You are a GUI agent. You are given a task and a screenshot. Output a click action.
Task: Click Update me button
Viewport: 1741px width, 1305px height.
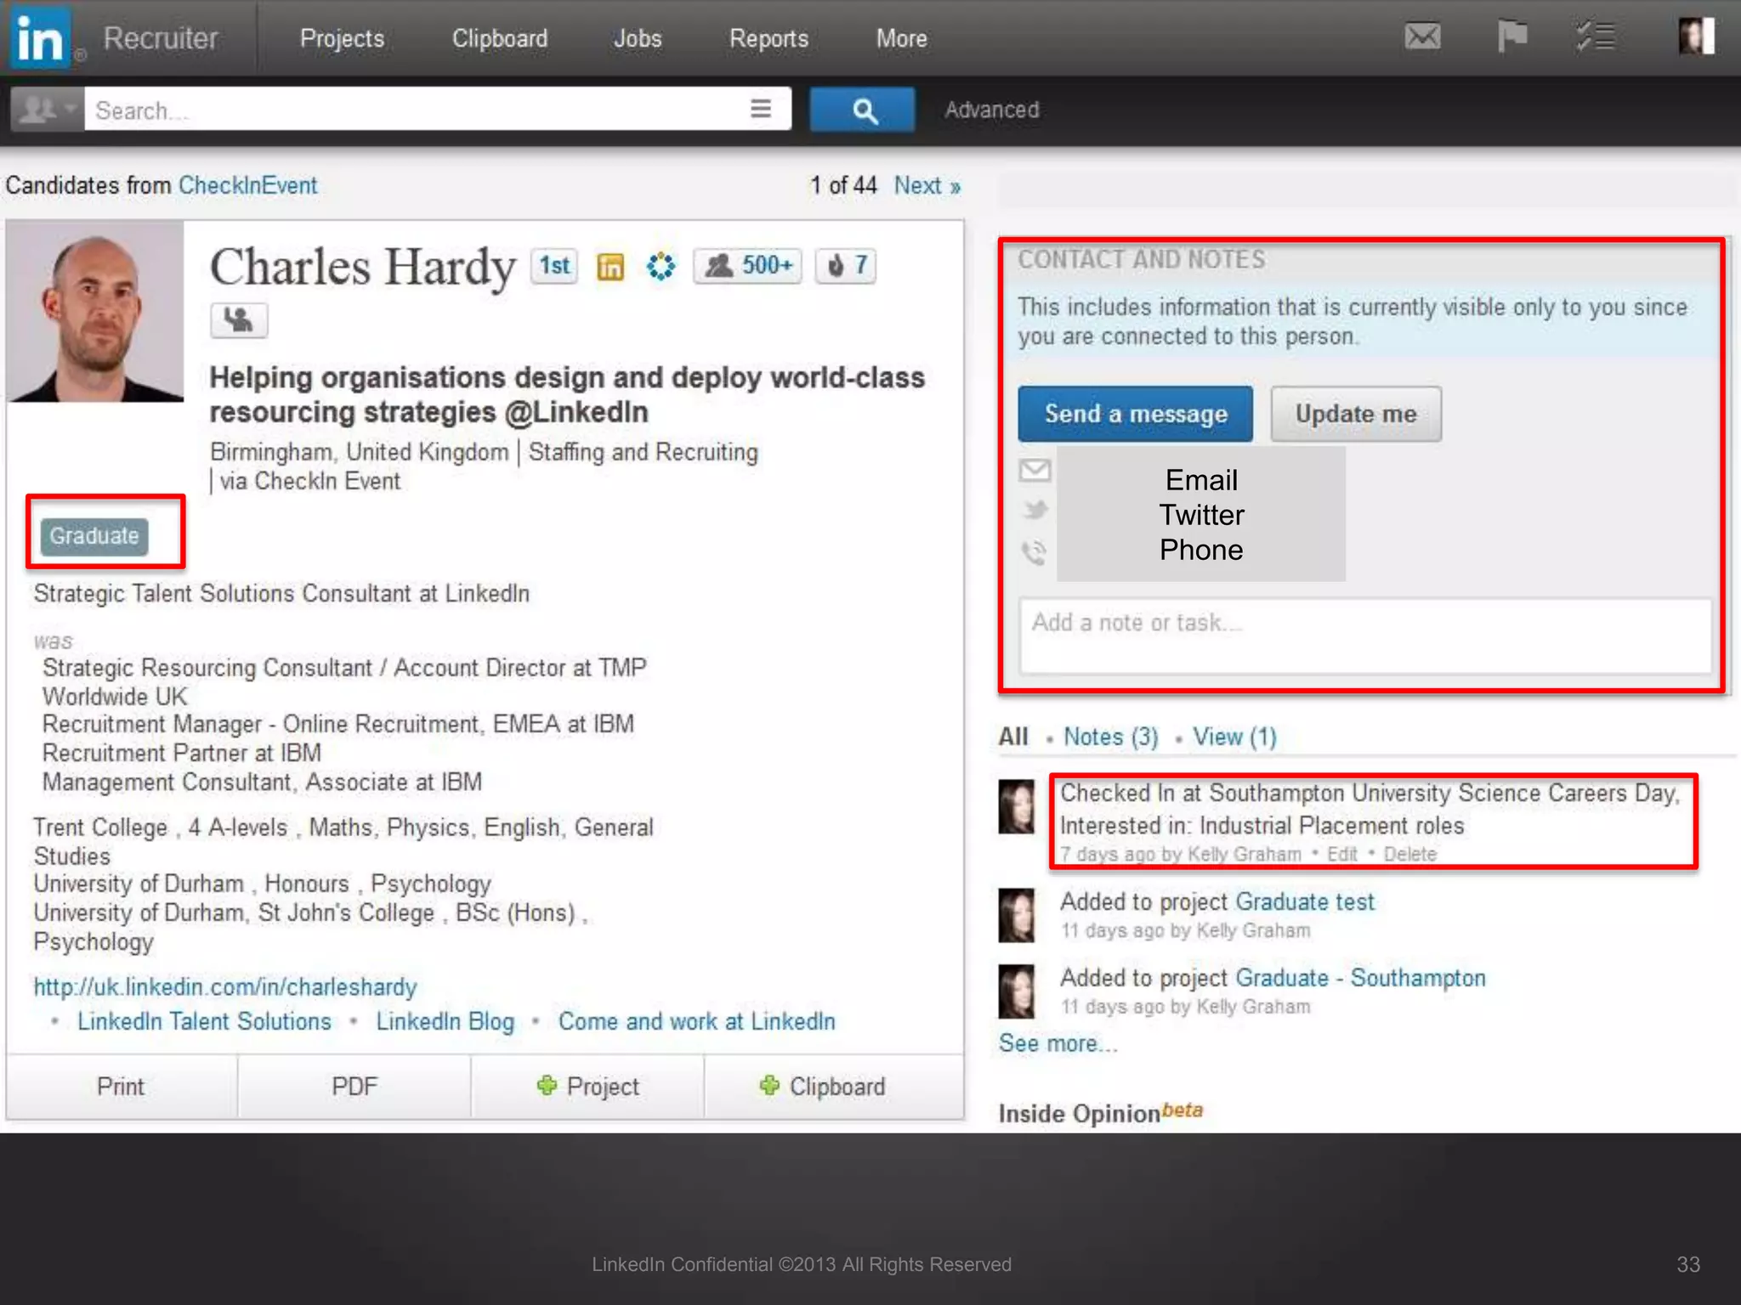[x=1356, y=414]
